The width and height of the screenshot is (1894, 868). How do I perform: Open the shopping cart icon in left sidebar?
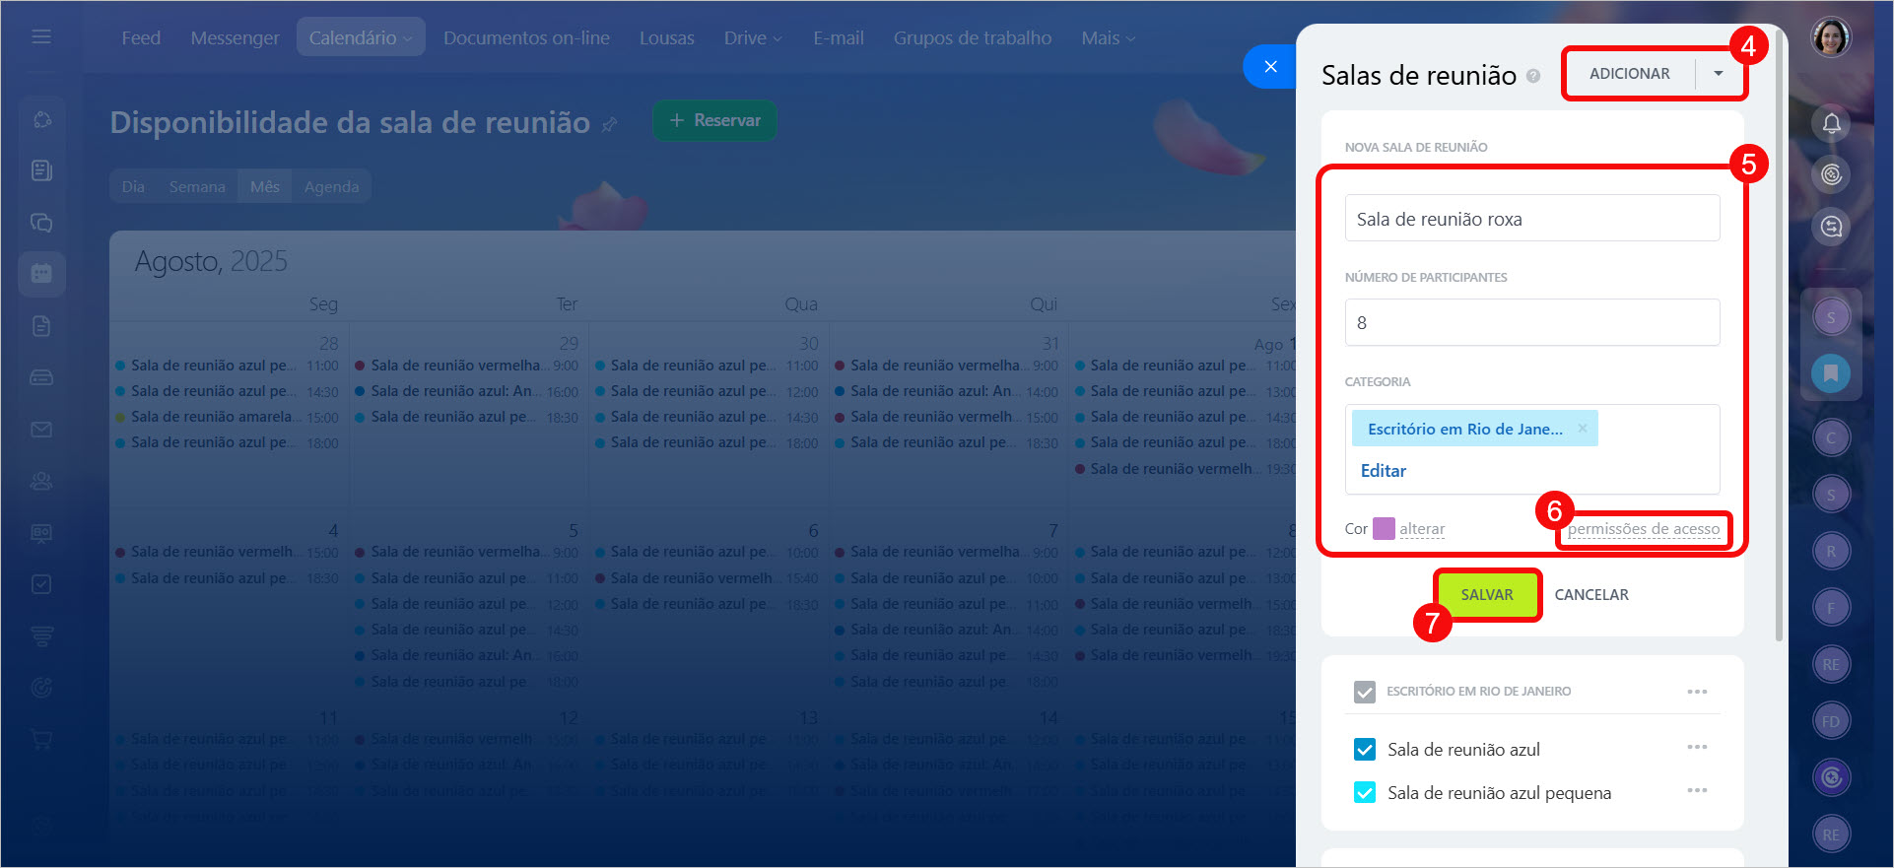[x=41, y=739]
